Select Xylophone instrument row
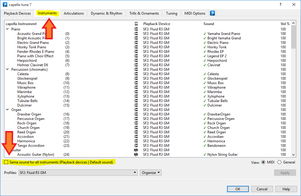The height and width of the screenshot is (196, 301). point(26,96)
